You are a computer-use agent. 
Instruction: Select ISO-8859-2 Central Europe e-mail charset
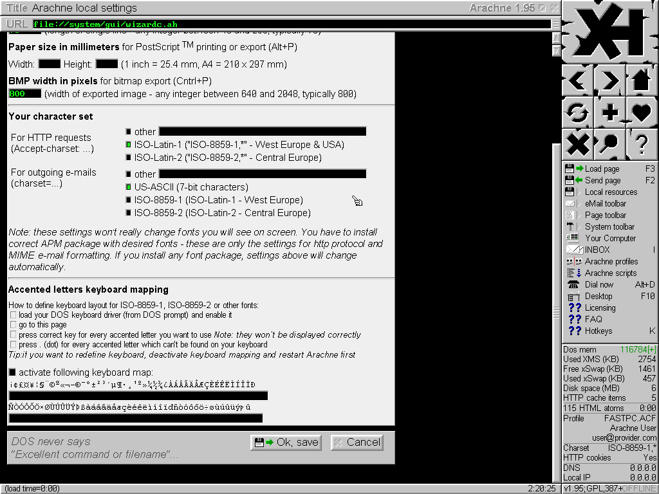pos(129,213)
